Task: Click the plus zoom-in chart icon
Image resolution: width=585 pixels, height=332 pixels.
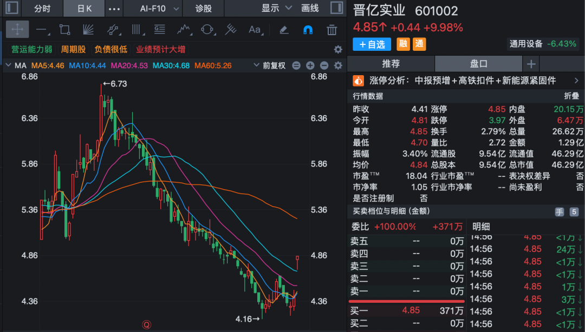Action: [x=310, y=65]
